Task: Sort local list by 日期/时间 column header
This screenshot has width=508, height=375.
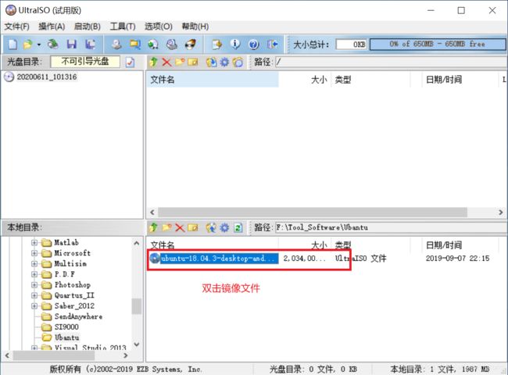Action: click(x=460, y=245)
